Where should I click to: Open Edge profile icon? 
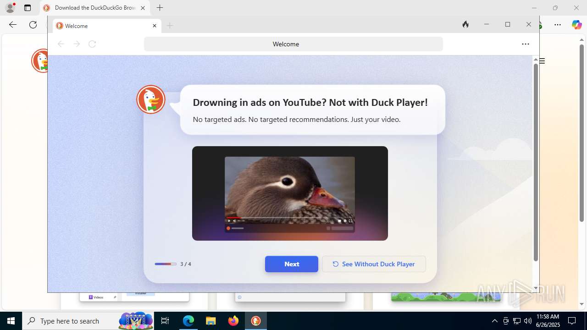(10, 8)
